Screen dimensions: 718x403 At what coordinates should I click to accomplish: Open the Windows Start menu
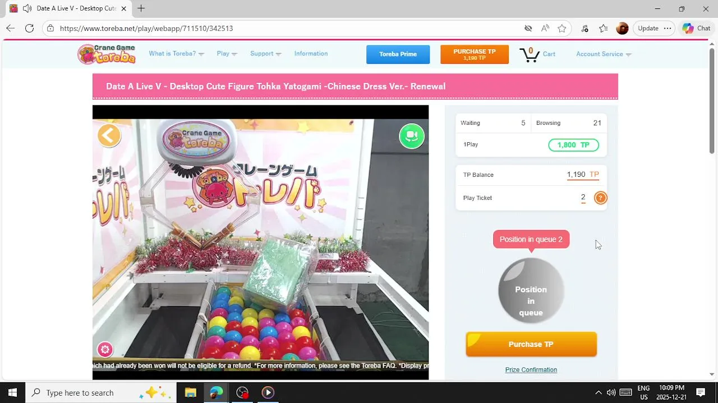point(12,392)
